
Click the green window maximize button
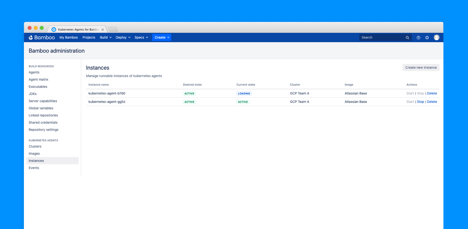tap(42, 28)
